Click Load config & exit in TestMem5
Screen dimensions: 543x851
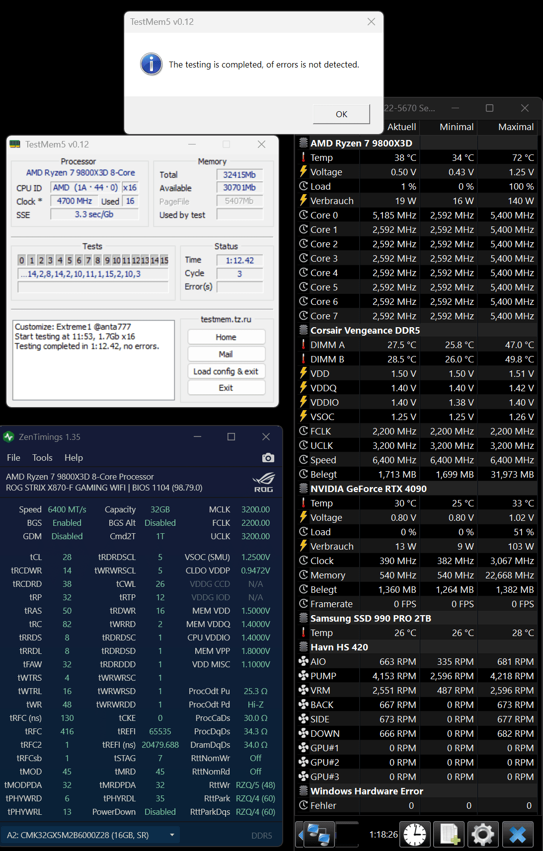[226, 371]
